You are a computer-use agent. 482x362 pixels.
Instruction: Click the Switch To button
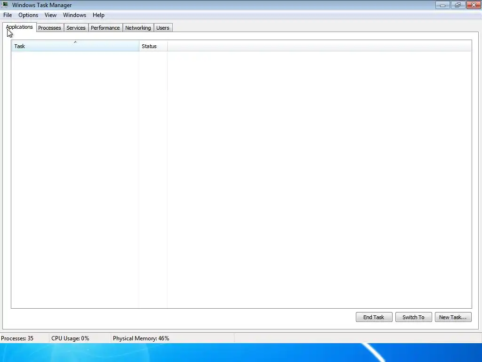[x=413, y=317]
